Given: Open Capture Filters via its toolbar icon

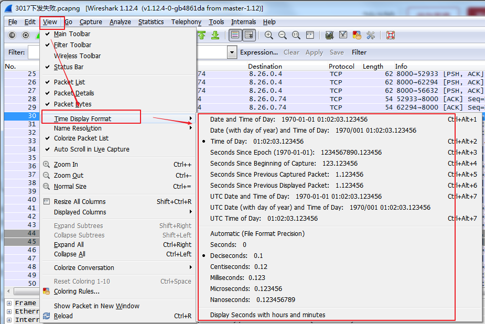Looking at the screenshot, I should point(329,35).
